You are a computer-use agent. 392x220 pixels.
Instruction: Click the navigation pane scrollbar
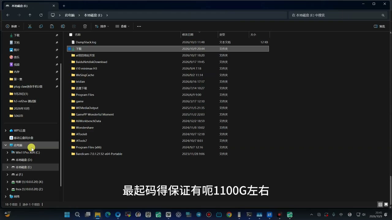61,125
